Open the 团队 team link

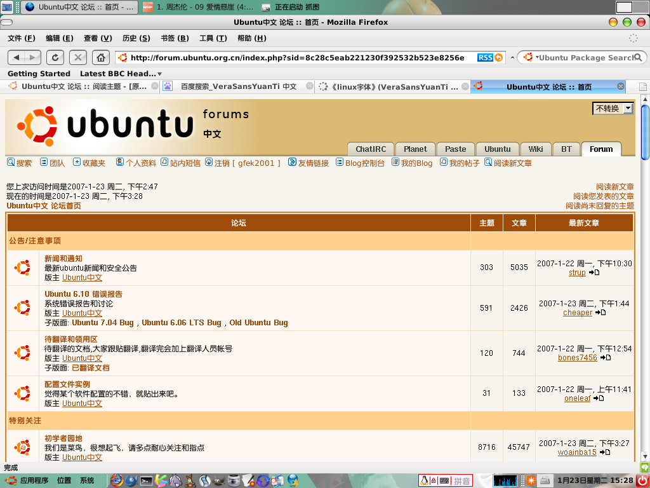coord(56,163)
